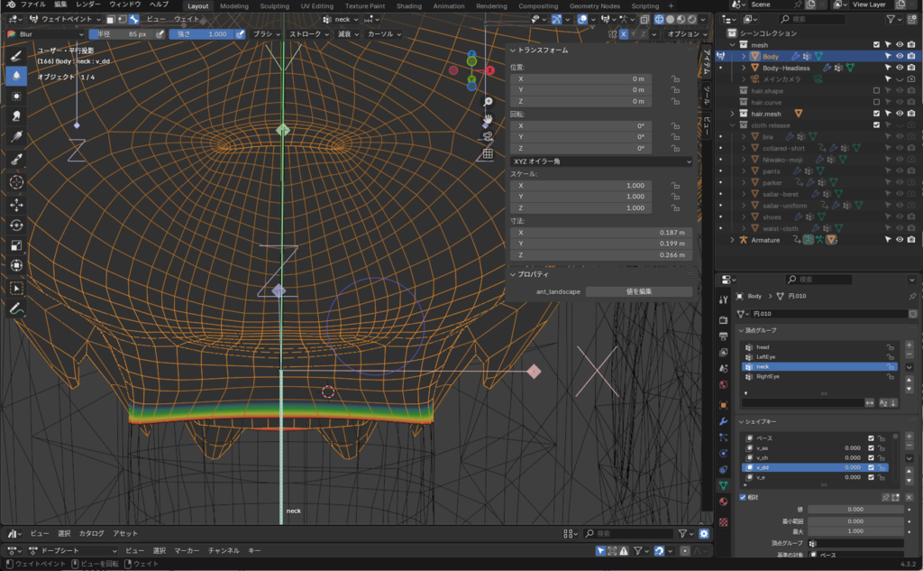Pick the Sample Weight eyedropper tool

coord(16,159)
